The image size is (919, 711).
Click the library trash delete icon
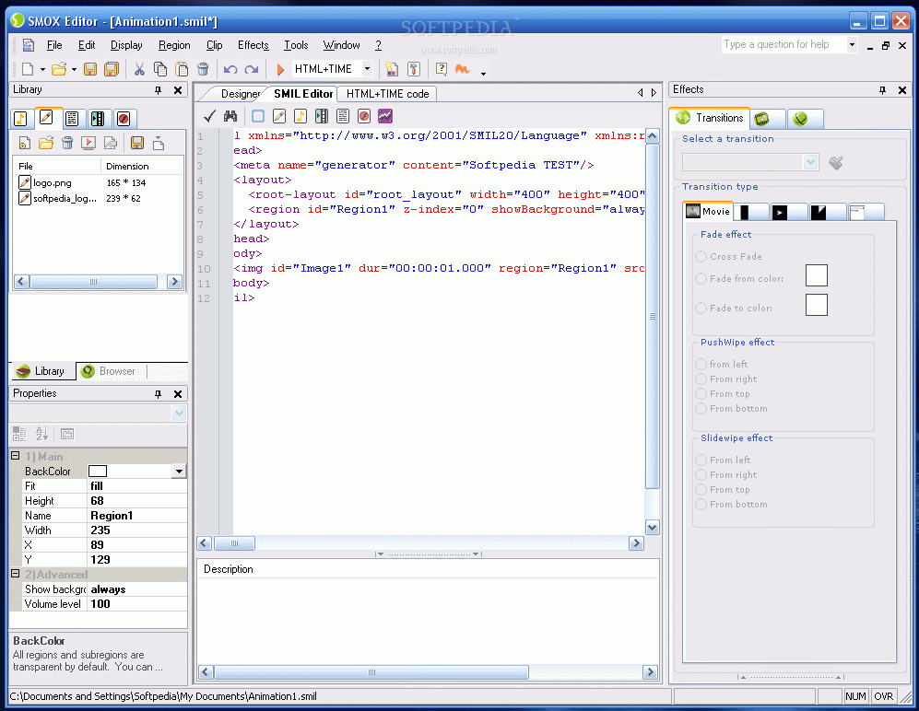[x=67, y=143]
